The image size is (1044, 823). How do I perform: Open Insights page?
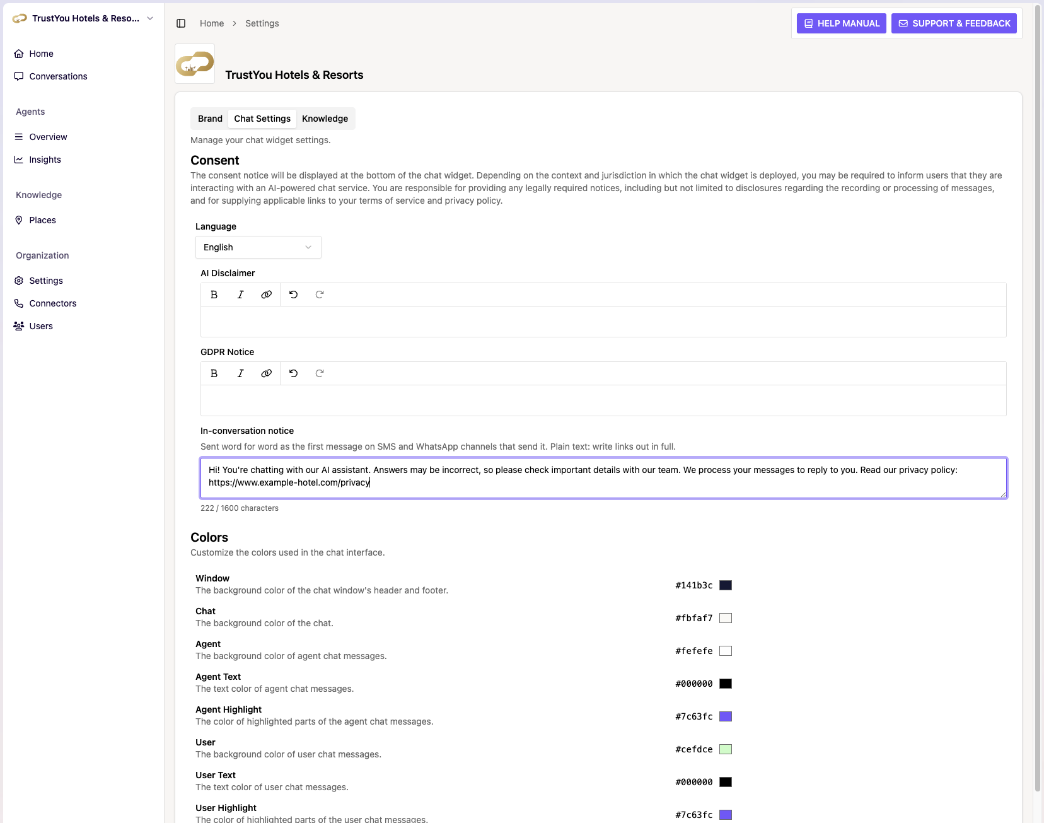coord(82,160)
